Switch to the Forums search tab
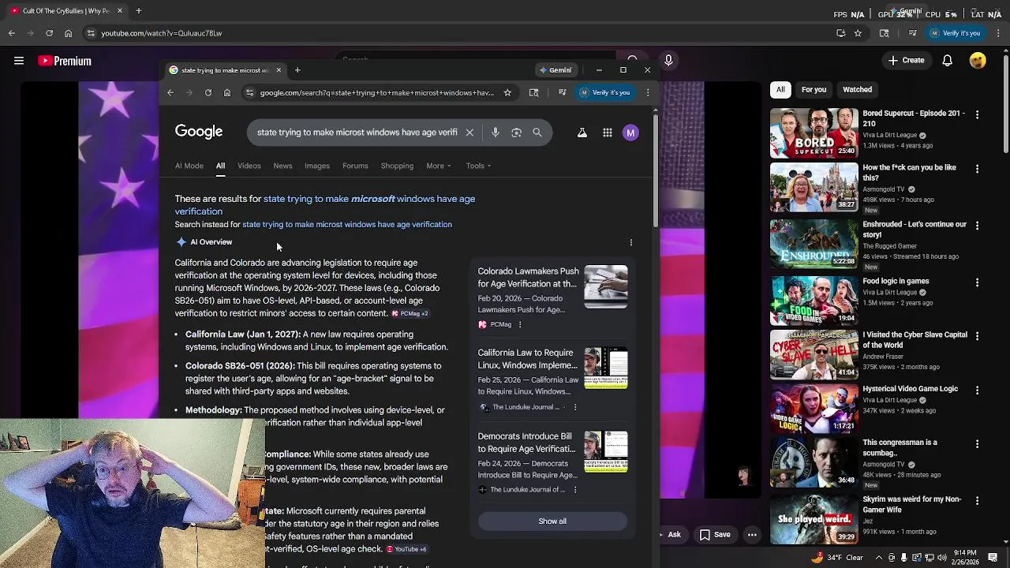This screenshot has width=1010, height=568. point(355,166)
